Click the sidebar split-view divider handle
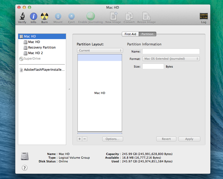223x179 pixels. 69,89
